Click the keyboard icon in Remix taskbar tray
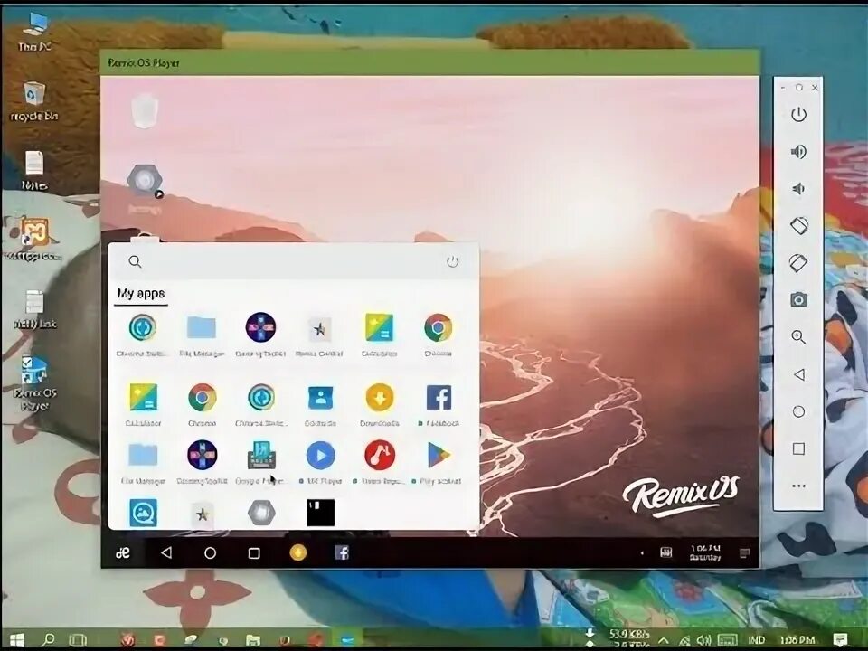The image size is (868, 651). point(666,552)
